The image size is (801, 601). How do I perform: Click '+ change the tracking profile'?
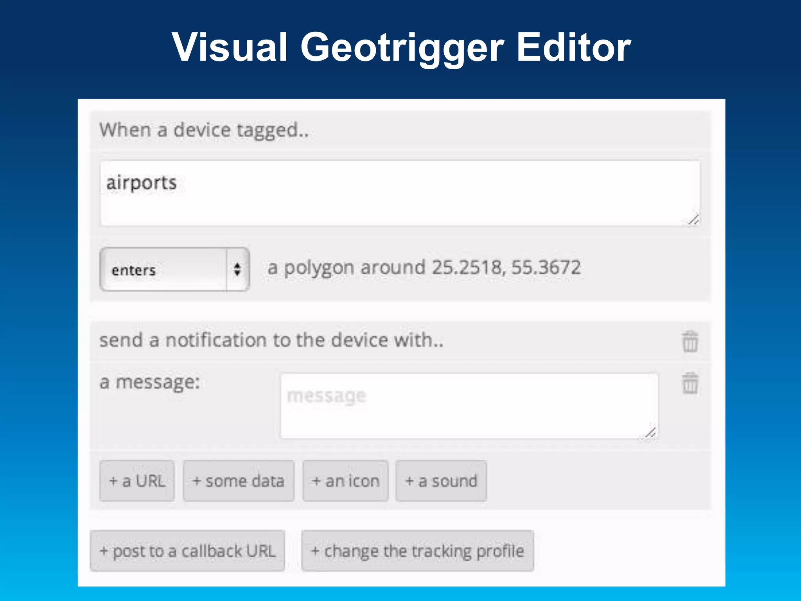tap(417, 551)
